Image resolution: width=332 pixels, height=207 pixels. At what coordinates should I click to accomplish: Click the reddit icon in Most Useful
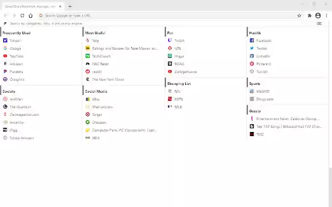coord(88,71)
